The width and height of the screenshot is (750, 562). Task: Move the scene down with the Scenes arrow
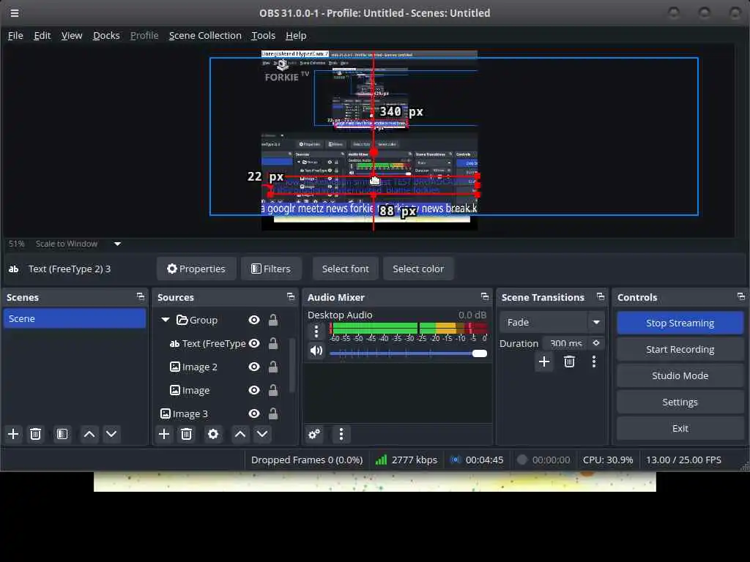click(x=111, y=434)
